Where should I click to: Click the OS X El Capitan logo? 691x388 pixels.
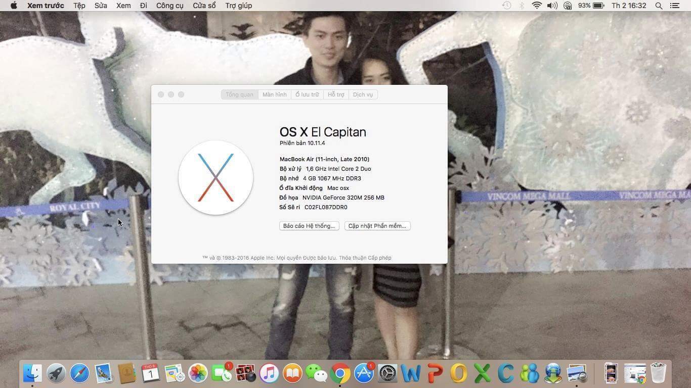(215, 177)
